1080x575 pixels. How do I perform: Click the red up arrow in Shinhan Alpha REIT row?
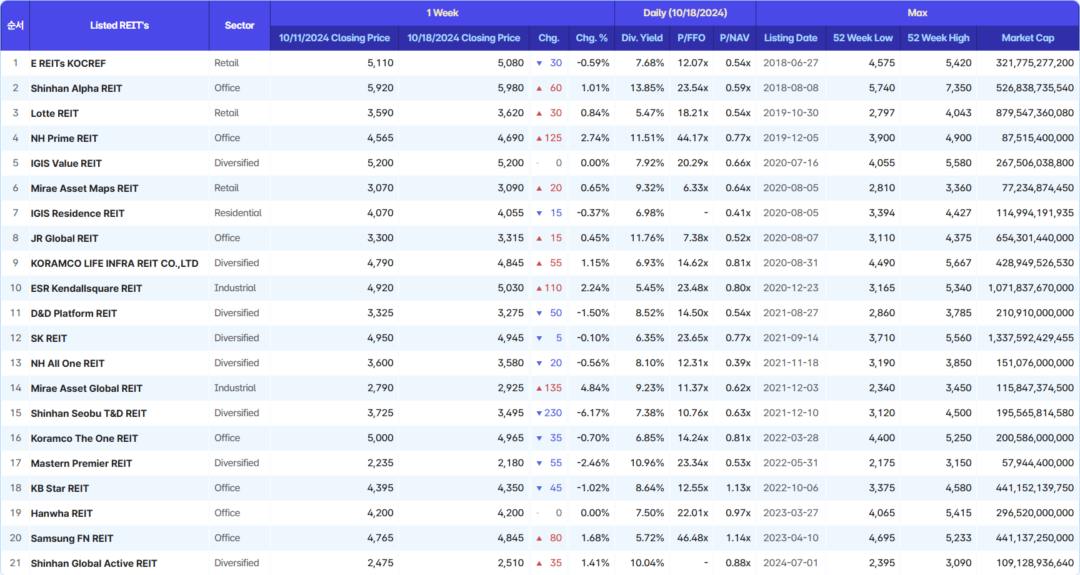point(539,88)
